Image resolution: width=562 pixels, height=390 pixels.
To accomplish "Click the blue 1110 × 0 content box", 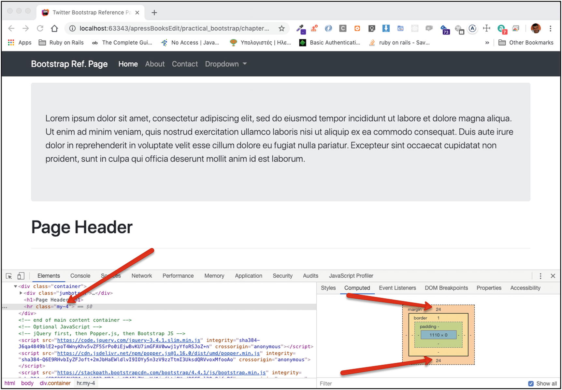I will point(438,335).
